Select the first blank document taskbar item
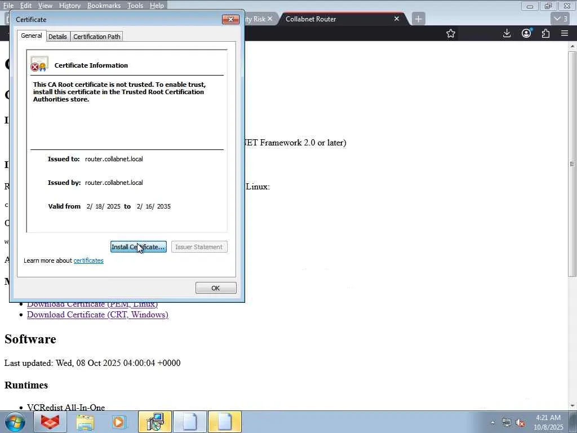Screen dimensions: 577x433 (190, 422)
